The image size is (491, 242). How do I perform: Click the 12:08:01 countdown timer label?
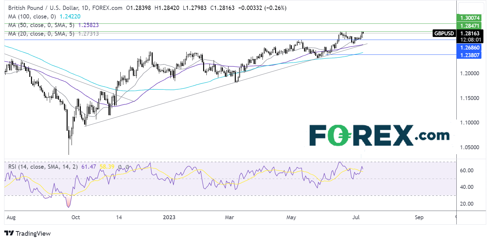pyautogui.click(x=470, y=40)
